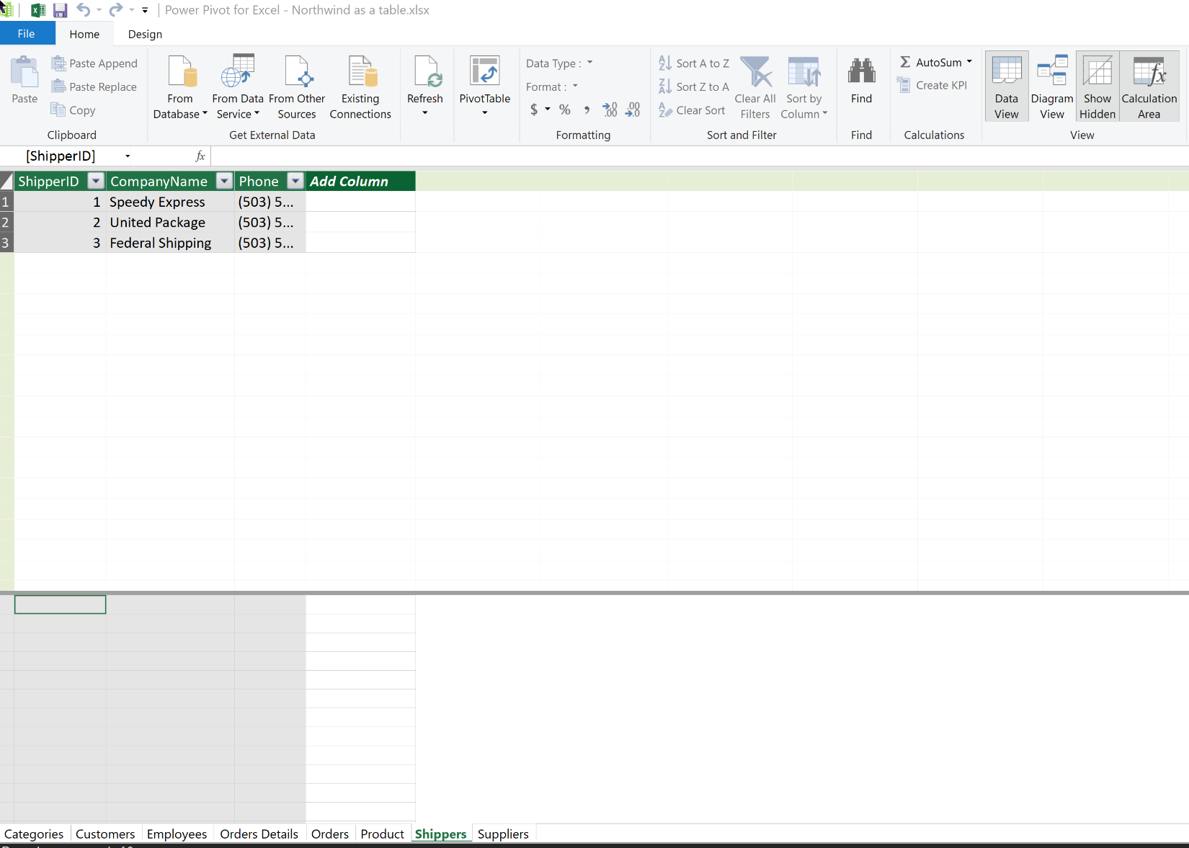
Task: Open the ShipperID column filter dropdown
Action: (95, 181)
